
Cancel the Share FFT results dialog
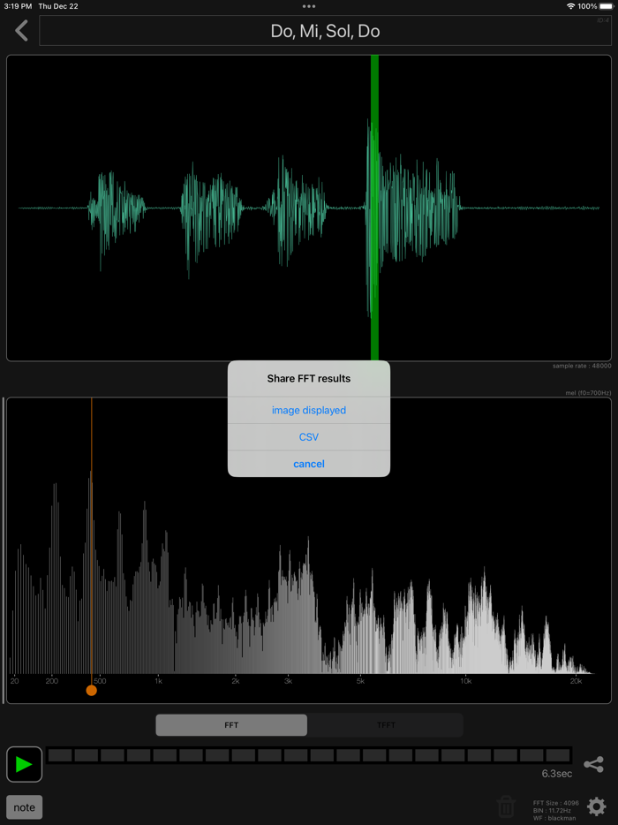309,464
